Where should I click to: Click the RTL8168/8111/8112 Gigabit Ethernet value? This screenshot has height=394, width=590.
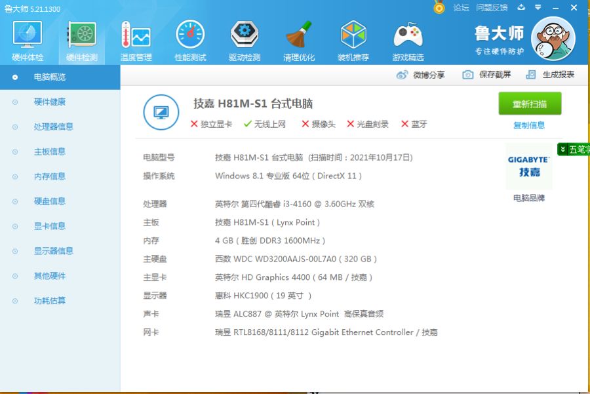[x=326, y=332]
